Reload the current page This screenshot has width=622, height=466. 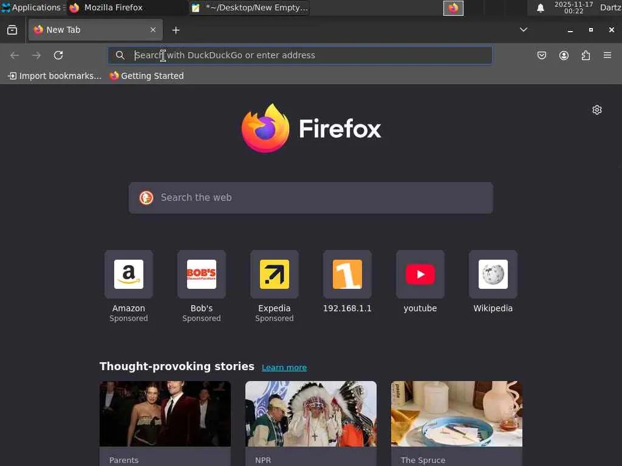point(58,55)
